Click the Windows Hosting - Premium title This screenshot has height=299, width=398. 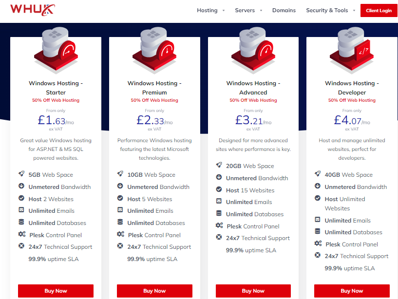click(154, 88)
